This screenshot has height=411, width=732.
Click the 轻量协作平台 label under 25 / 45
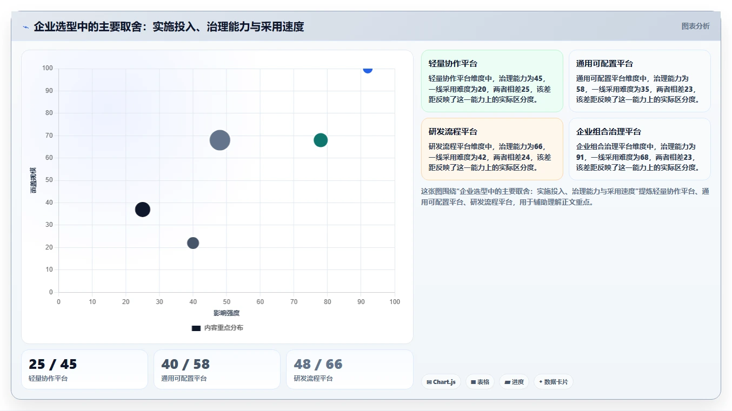[x=48, y=379]
